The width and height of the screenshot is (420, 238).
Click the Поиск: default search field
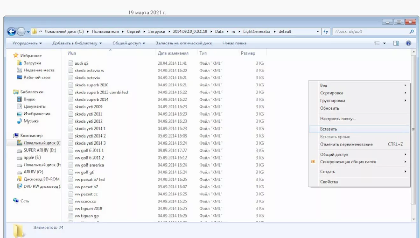coord(369,31)
